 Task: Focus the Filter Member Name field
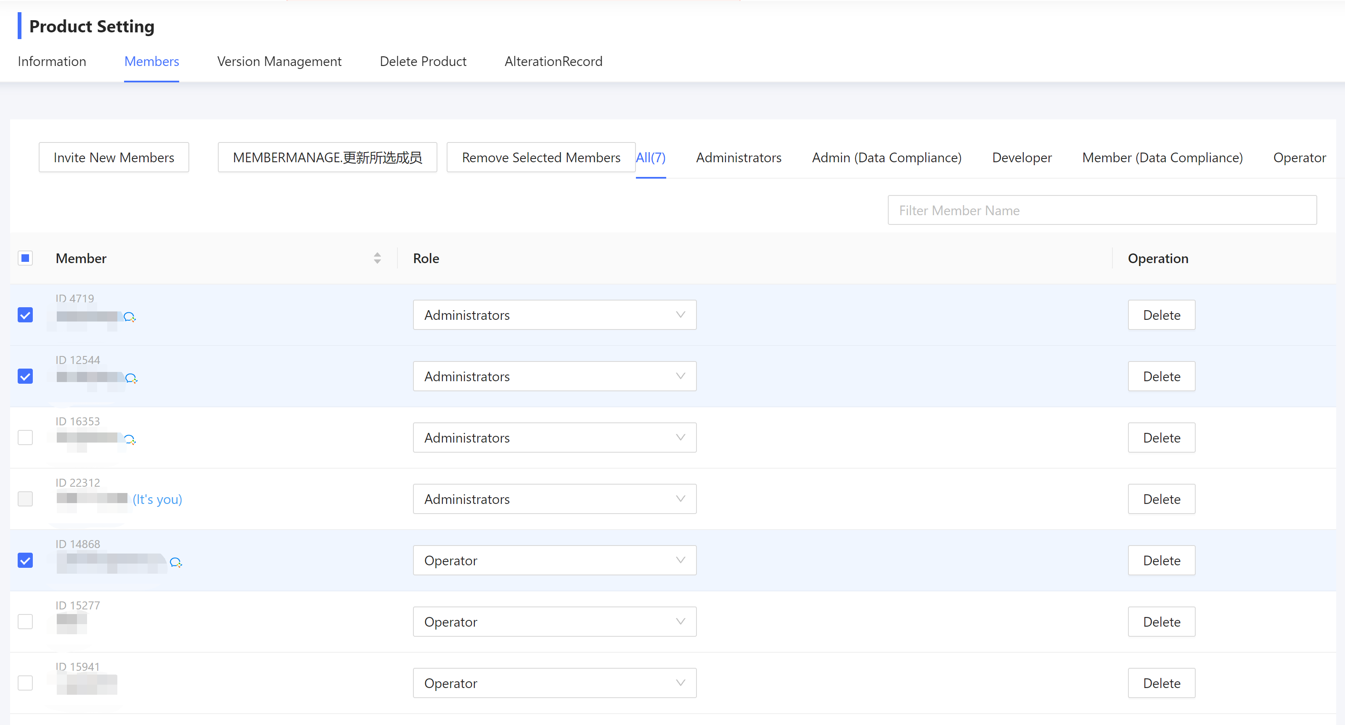tap(1101, 210)
